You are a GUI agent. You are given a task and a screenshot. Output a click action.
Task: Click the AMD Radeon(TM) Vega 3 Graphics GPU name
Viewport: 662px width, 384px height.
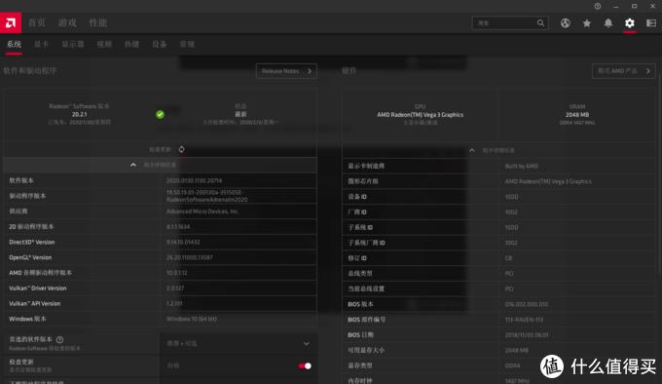click(421, 114)
